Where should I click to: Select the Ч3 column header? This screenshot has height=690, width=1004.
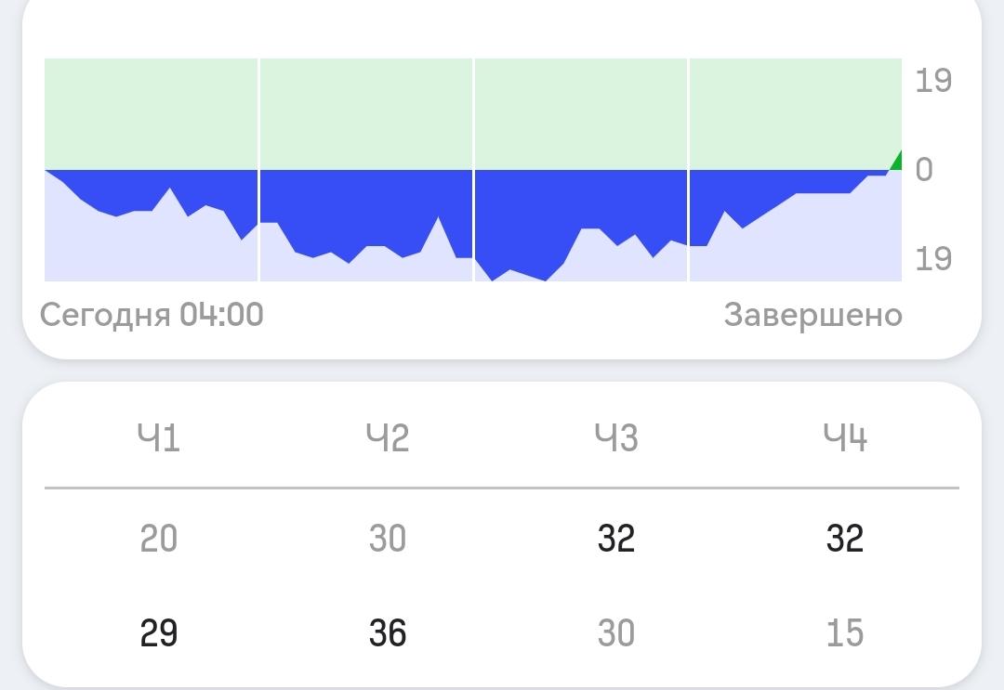(x=616, y=438)
